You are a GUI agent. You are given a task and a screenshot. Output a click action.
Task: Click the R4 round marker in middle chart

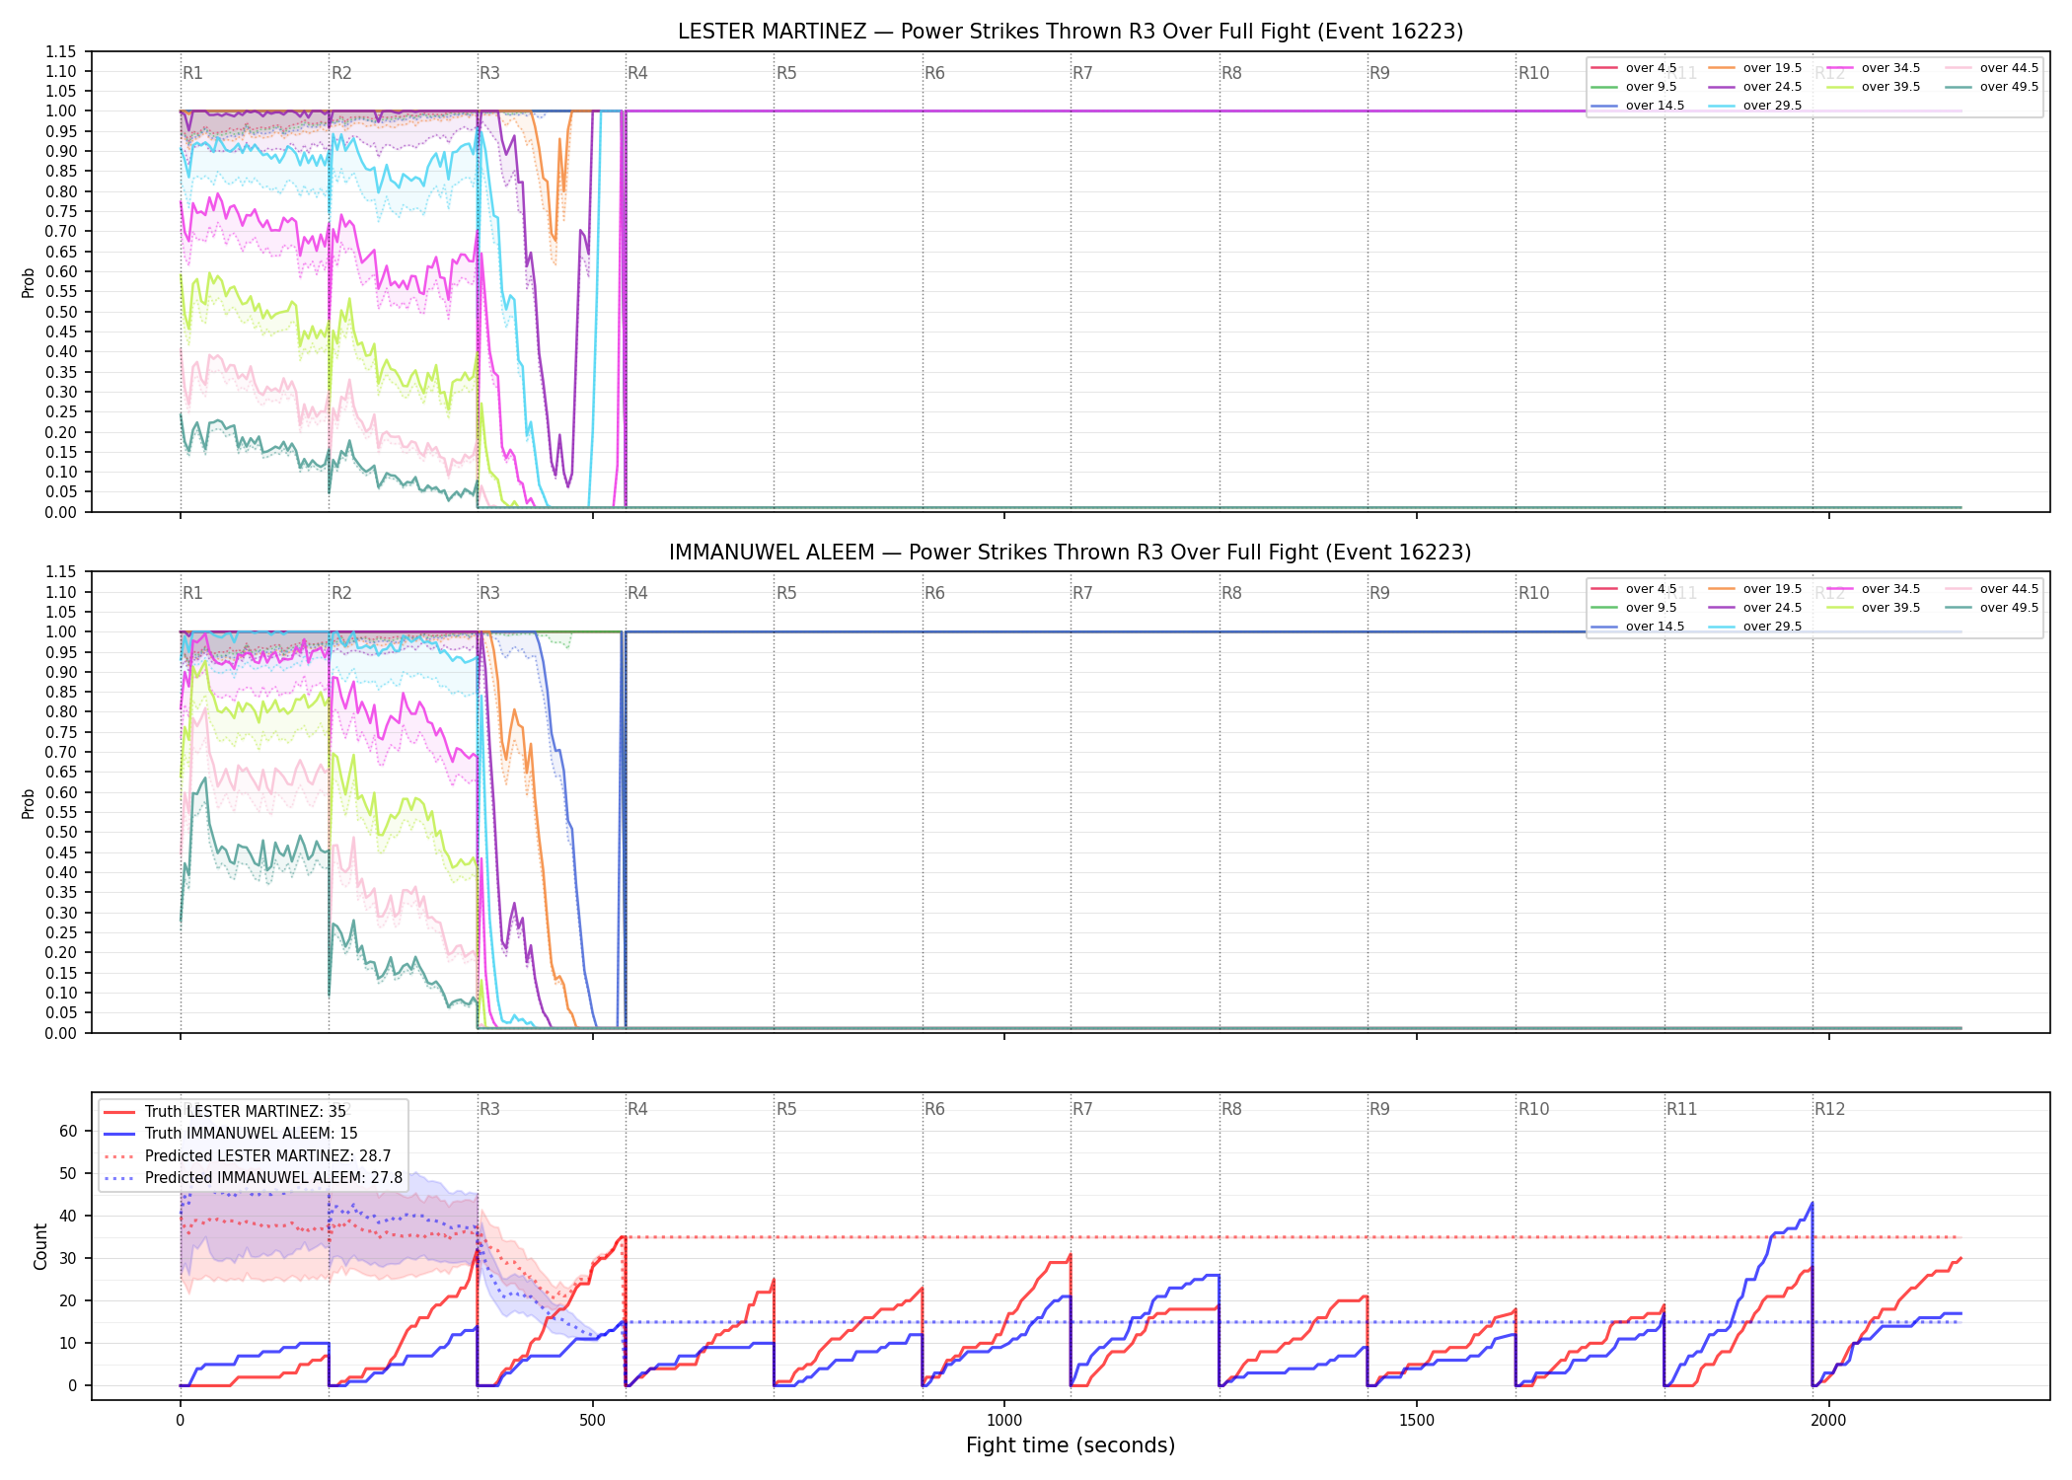tap(637, 593)
